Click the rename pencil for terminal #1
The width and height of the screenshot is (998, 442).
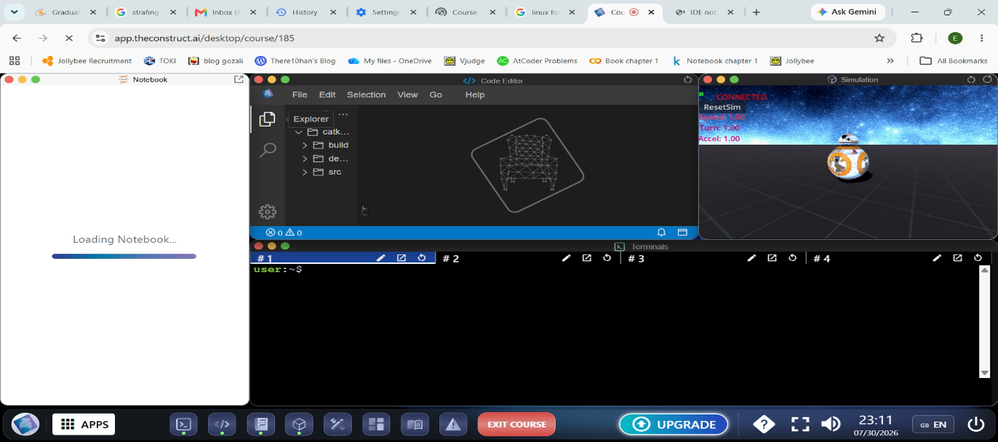(380, 258)
